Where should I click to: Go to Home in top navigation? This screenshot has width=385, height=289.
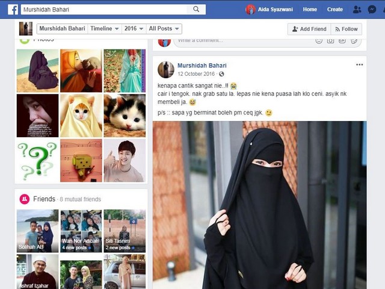click(x=310, y=10)
